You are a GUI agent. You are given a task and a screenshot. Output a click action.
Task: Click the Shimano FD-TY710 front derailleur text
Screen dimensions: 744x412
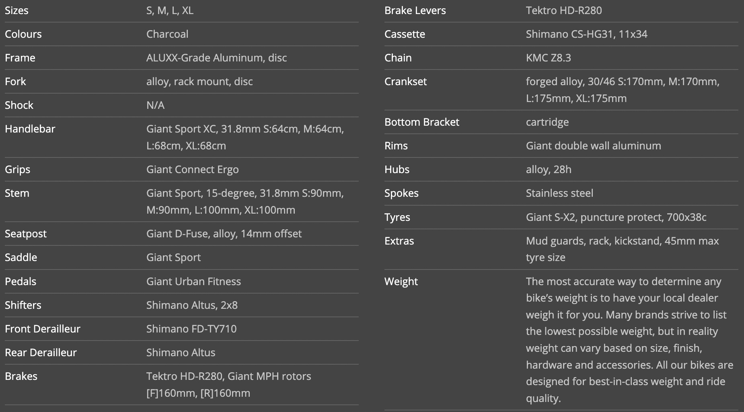pos(191,329)
